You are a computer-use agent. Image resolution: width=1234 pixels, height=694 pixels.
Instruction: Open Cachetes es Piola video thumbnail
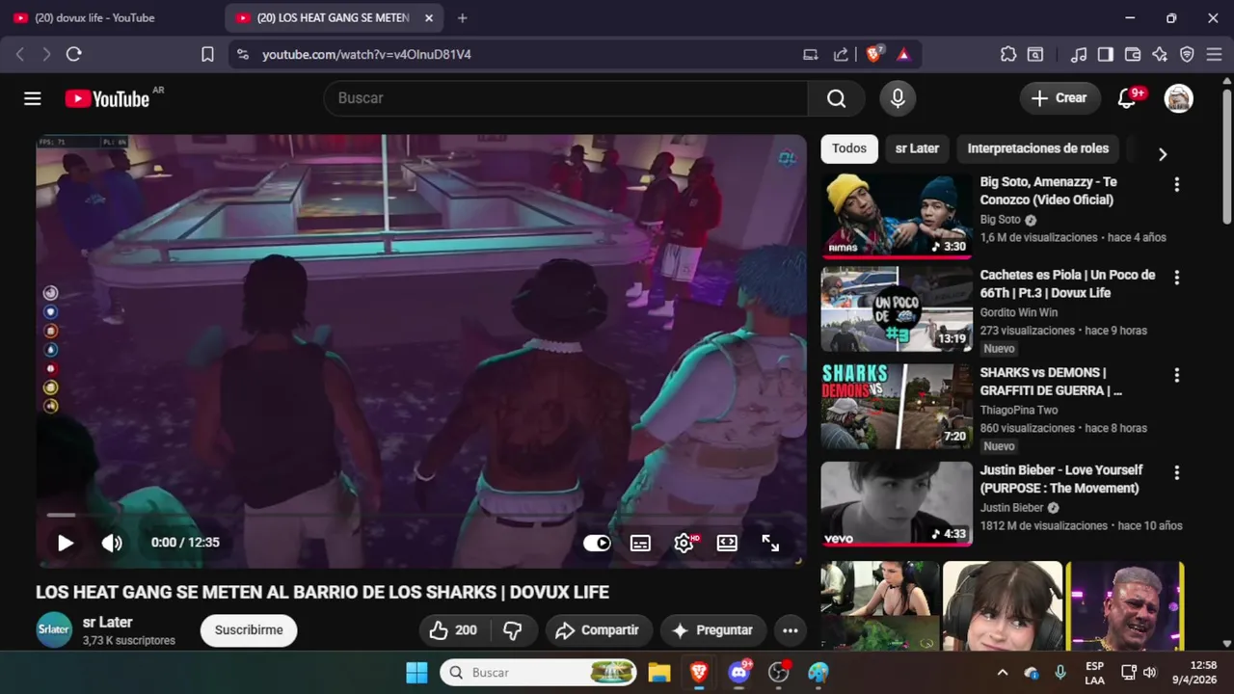click(897, 309)
